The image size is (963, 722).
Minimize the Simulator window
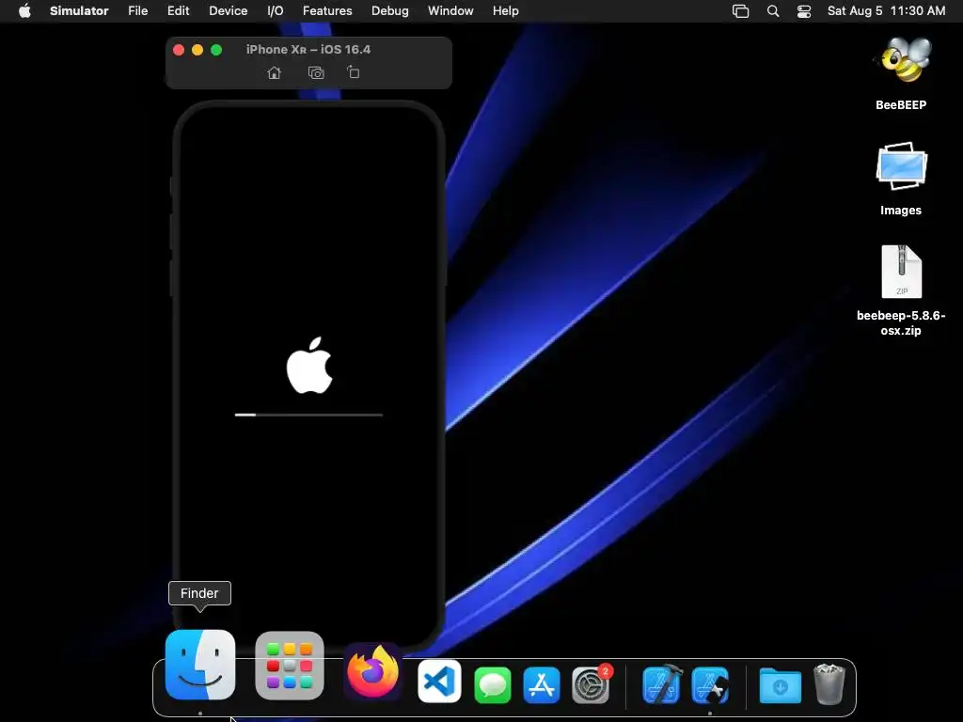[x=197, y=50]
